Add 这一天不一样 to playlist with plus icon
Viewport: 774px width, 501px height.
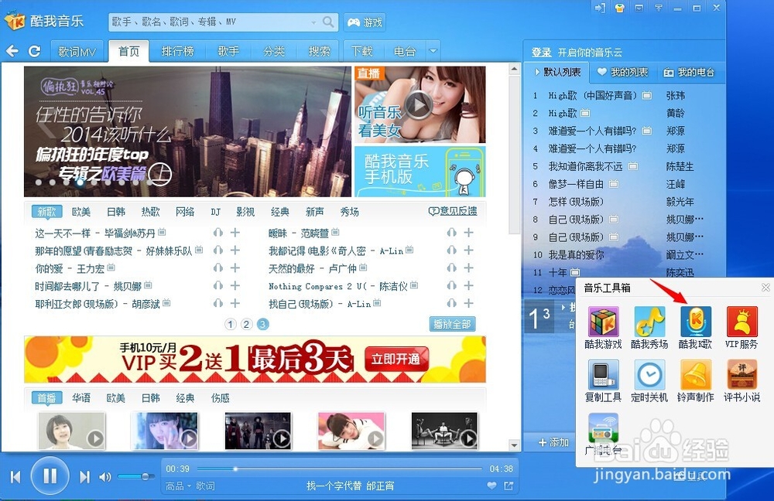coord(235,232)
